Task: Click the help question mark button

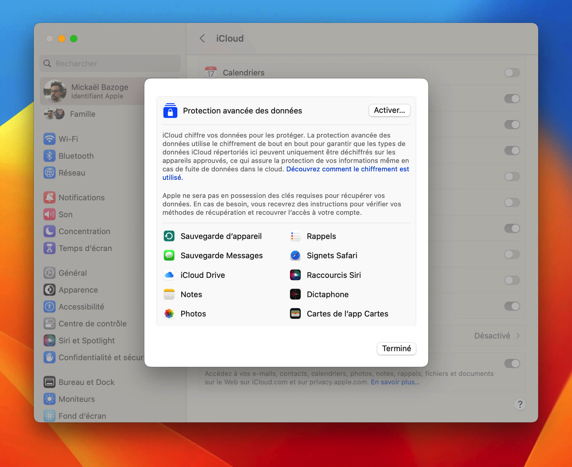Action: 520,404
